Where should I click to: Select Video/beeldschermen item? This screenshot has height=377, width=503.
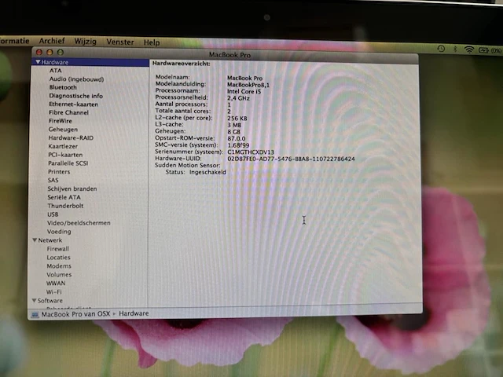coord(79,223)
